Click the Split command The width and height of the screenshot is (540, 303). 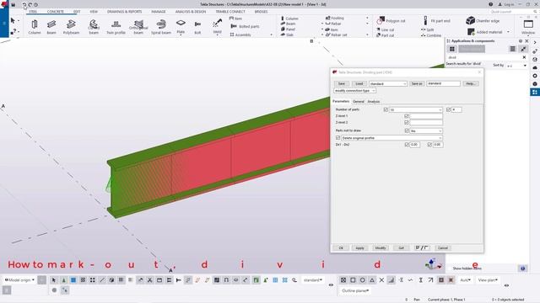(x=428, y=30)
